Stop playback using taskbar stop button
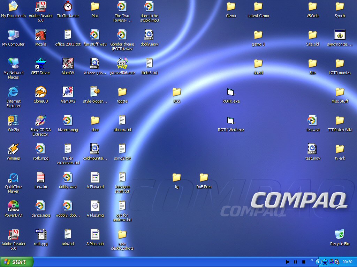Screen dimensions: 357x267 click(x=304, y=262)
